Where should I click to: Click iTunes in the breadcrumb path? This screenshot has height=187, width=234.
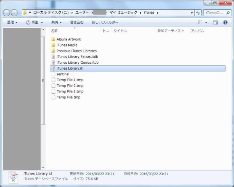coord(149,12)
